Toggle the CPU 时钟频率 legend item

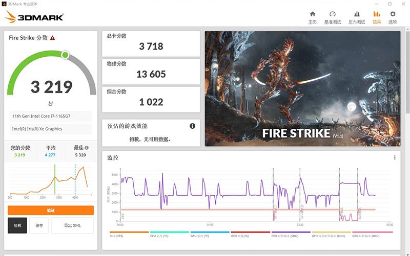[291, 234]
